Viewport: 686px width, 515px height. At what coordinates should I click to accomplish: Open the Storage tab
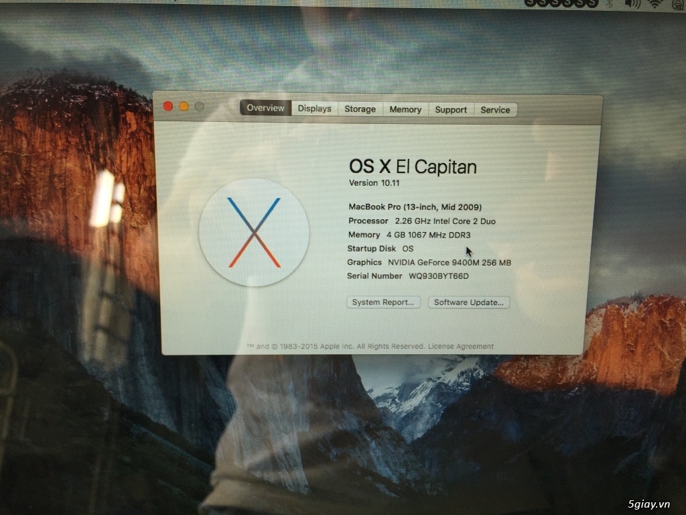360,109
